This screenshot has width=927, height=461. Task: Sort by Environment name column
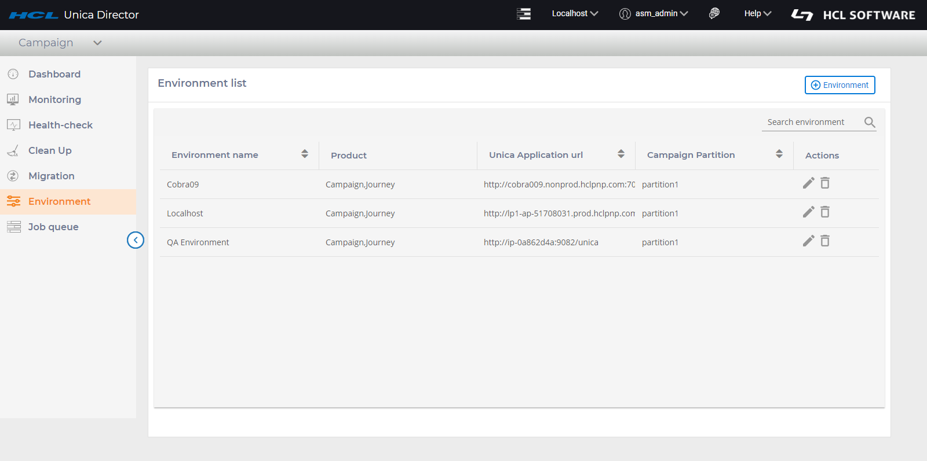coord(305,154)
